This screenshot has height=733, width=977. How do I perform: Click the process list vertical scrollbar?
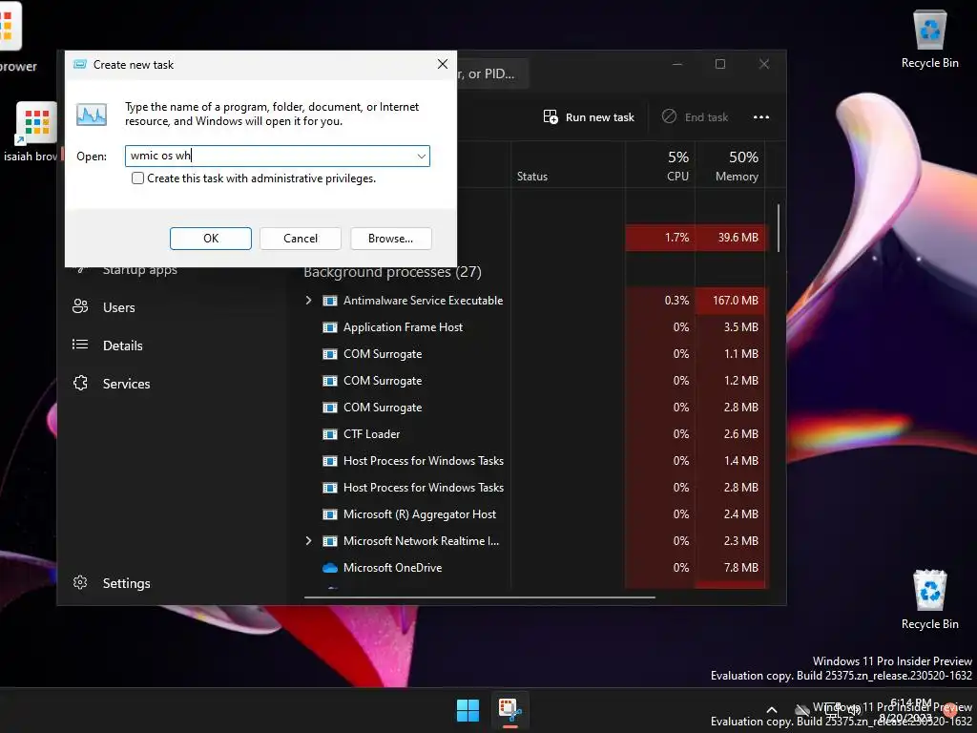[779, 227]
